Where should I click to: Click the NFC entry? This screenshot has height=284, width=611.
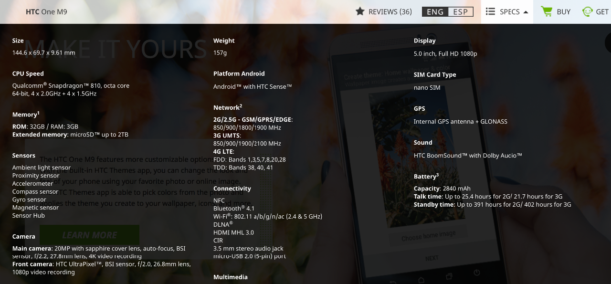[219, 200]
